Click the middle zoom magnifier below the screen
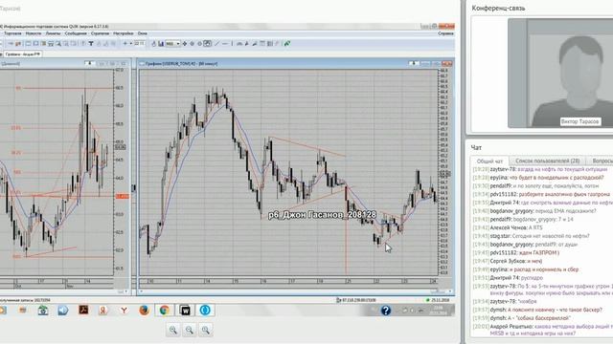Image resolution: width=613 pixels, height=344 pixels. coord(190,330)
